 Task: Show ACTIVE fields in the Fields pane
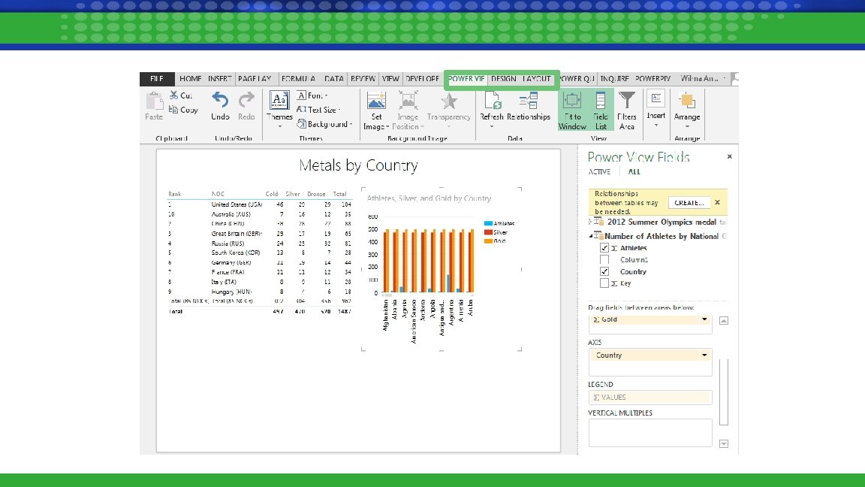pos(599,171)
